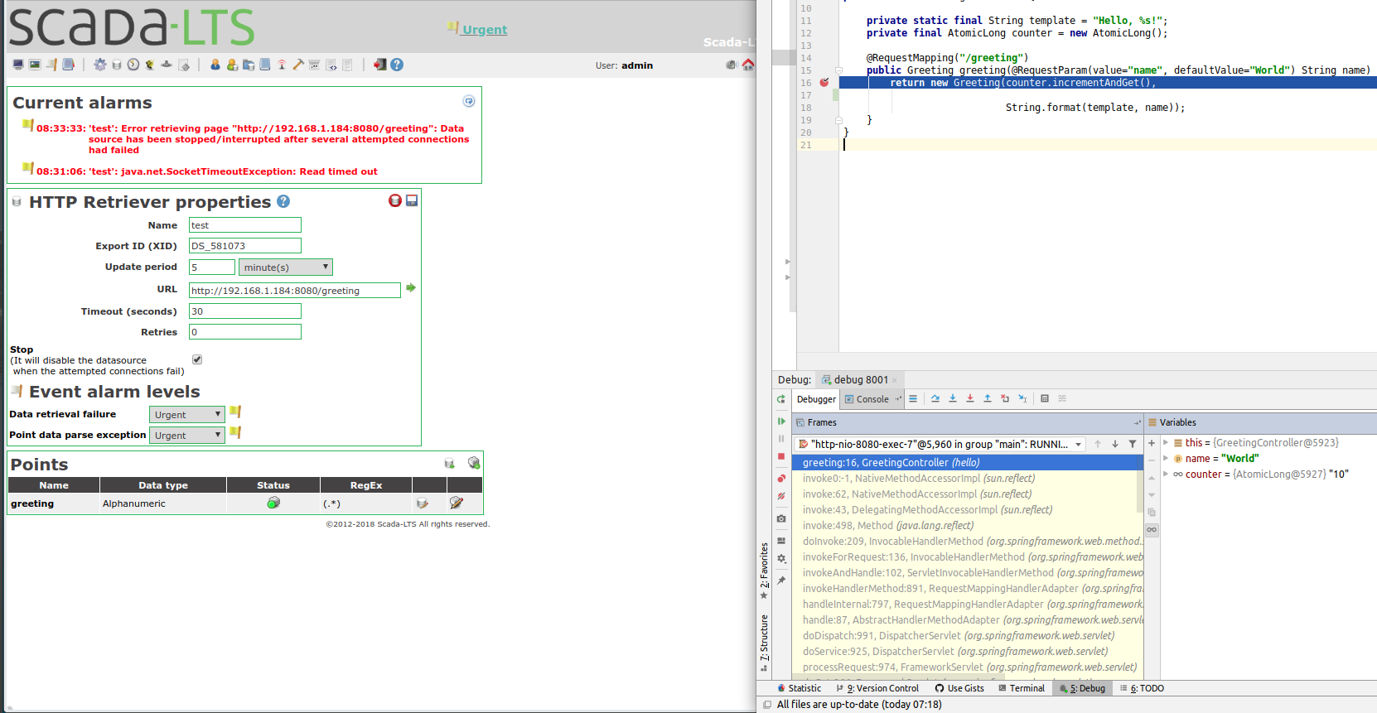Open the minute(s) update period dropdown
The height and width of the screenshot is (713, 1377).
pos(286,267)
